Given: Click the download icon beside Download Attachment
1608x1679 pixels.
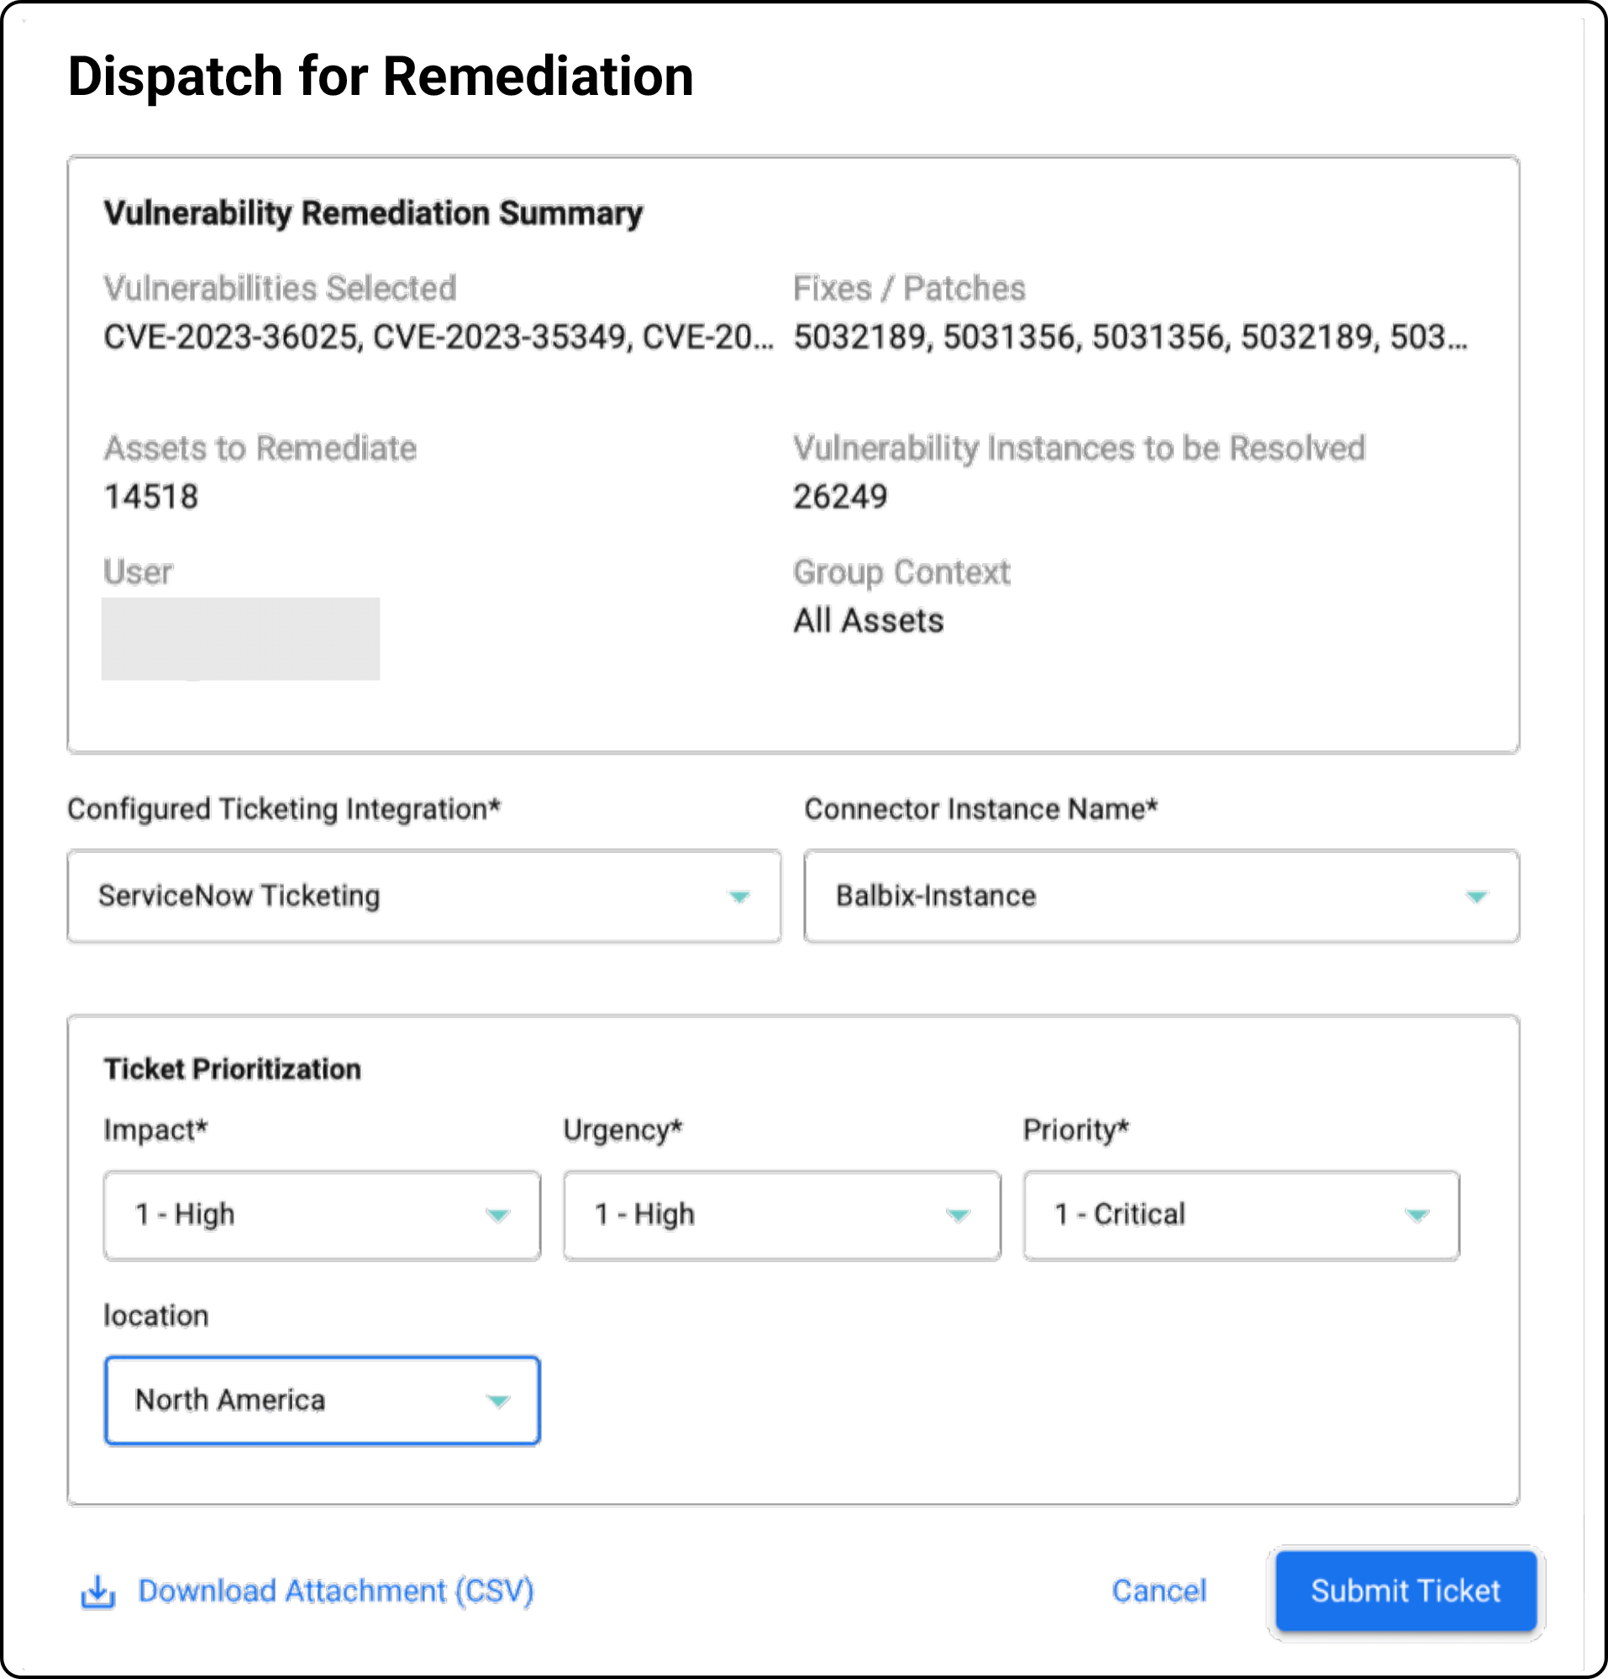Looking at the screenshot, I should click(x=98, y=1592).
